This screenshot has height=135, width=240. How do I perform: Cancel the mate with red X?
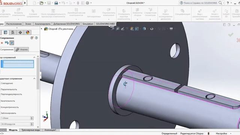2,43
